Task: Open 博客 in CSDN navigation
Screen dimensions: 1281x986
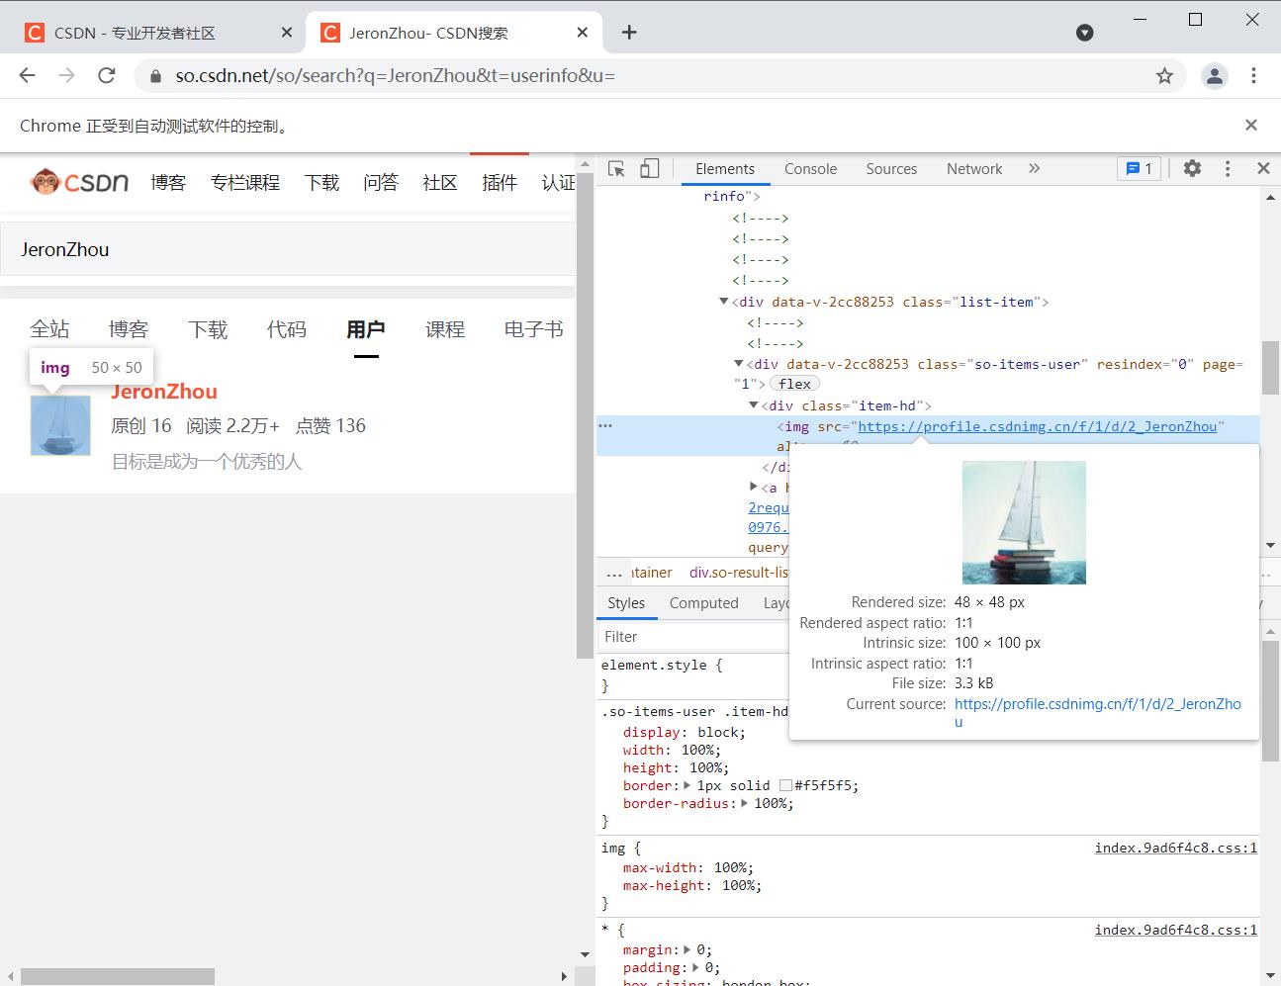Action: (x=168, y=182)
